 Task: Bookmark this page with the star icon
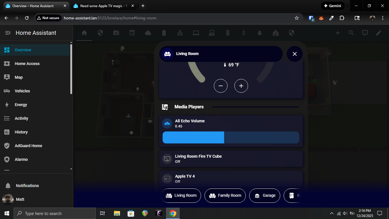(297, 18)
